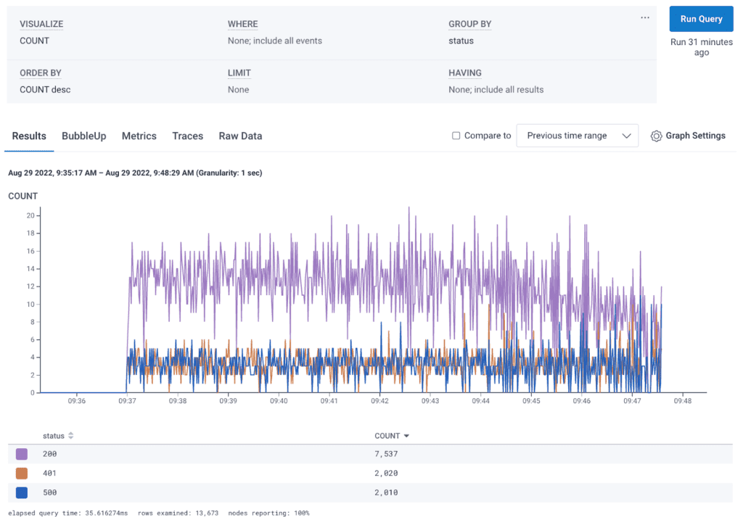The image size is (743, 517).
Task: Change the ORDER BY COUNT desc field
Action: [x=45, y=90]
